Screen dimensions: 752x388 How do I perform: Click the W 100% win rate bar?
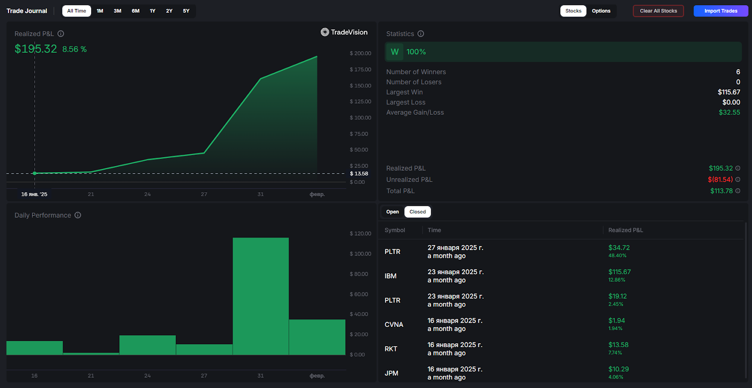pyautogui.click(x=564, y=52)
